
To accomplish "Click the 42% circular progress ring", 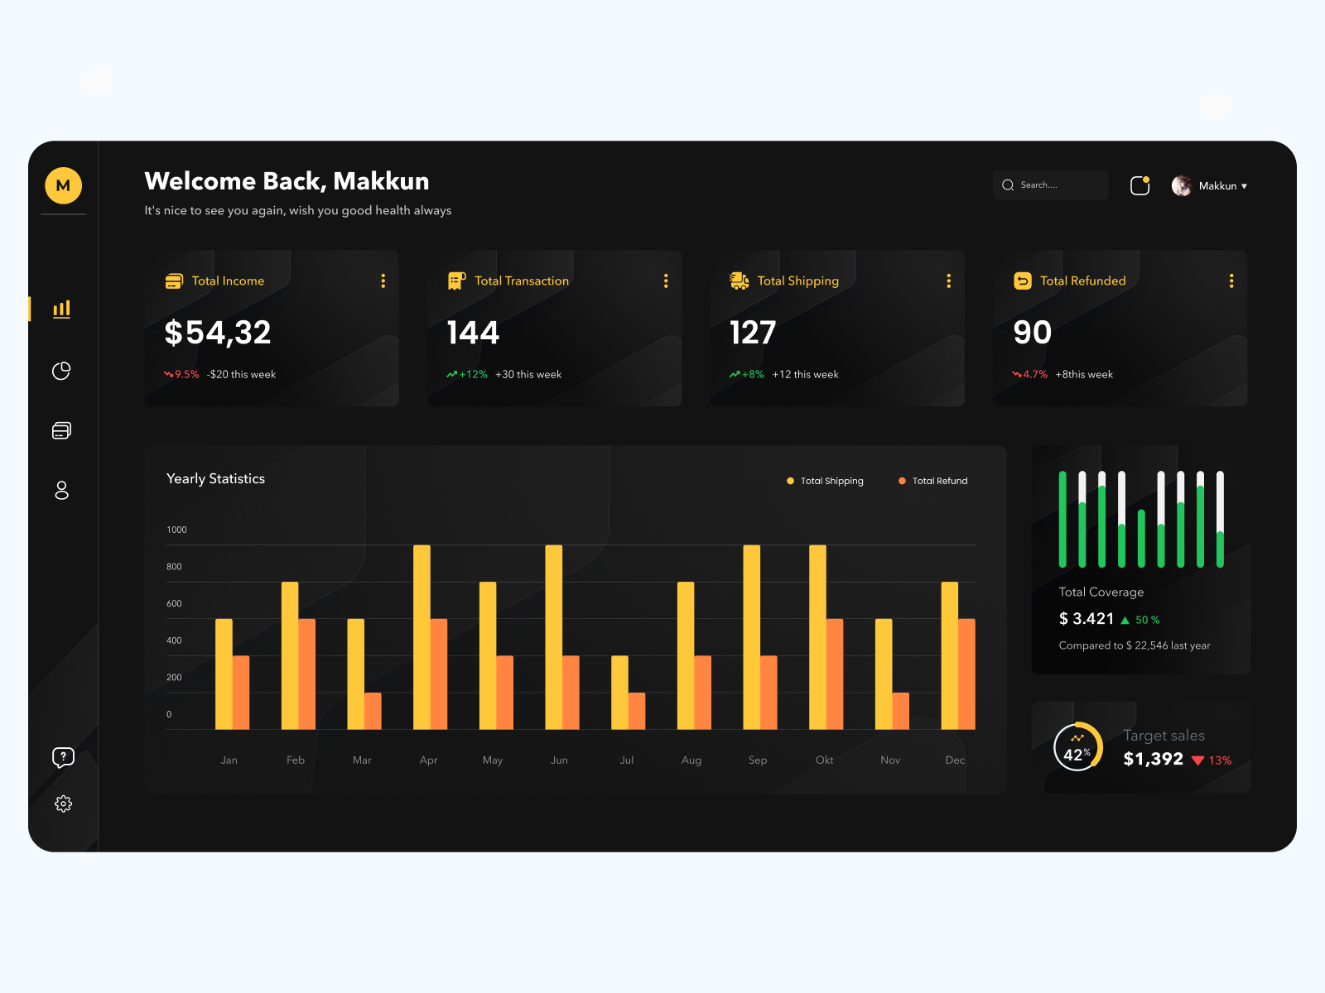I will [1077, 747].
